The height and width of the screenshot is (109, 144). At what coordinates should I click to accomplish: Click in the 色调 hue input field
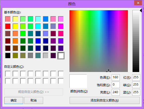coord(116,78)
